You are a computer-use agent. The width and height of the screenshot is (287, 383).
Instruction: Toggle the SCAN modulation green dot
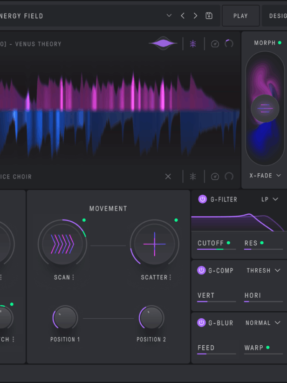84,220
